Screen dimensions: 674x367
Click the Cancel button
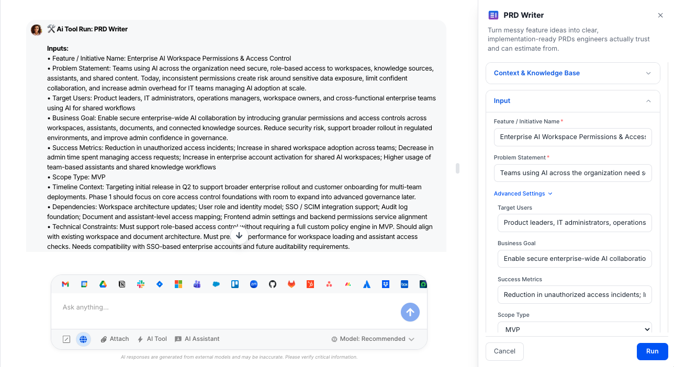point(504,351)
